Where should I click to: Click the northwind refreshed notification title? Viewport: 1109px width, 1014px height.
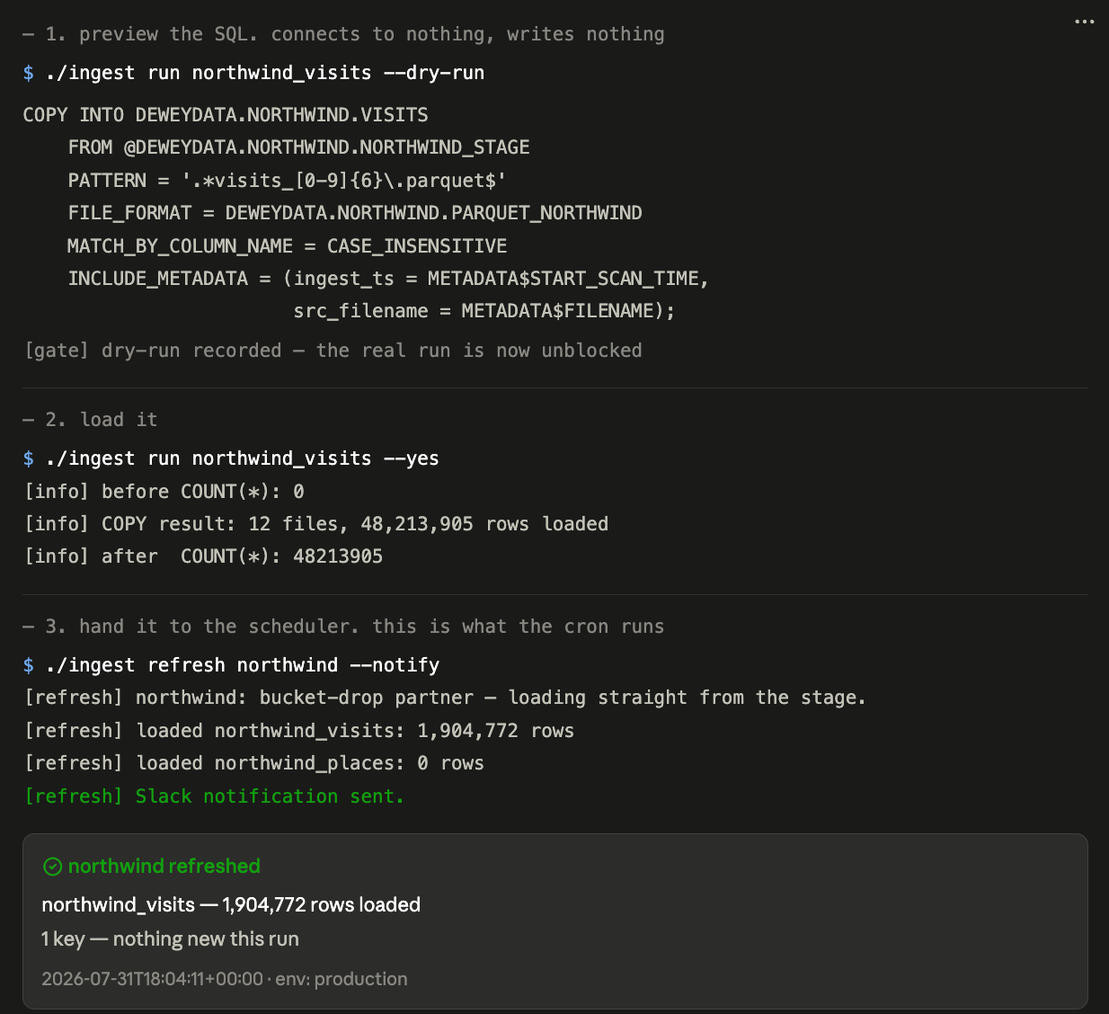tap(164, 867)
